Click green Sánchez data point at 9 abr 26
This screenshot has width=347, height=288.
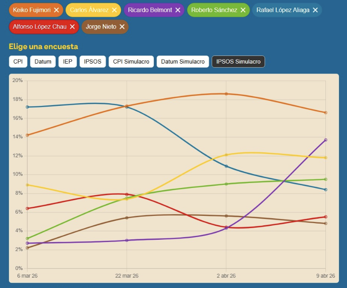(x=325, y=179)
